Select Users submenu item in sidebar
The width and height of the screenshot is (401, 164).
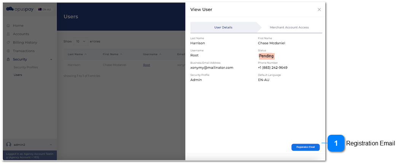(x=18, y=75)
